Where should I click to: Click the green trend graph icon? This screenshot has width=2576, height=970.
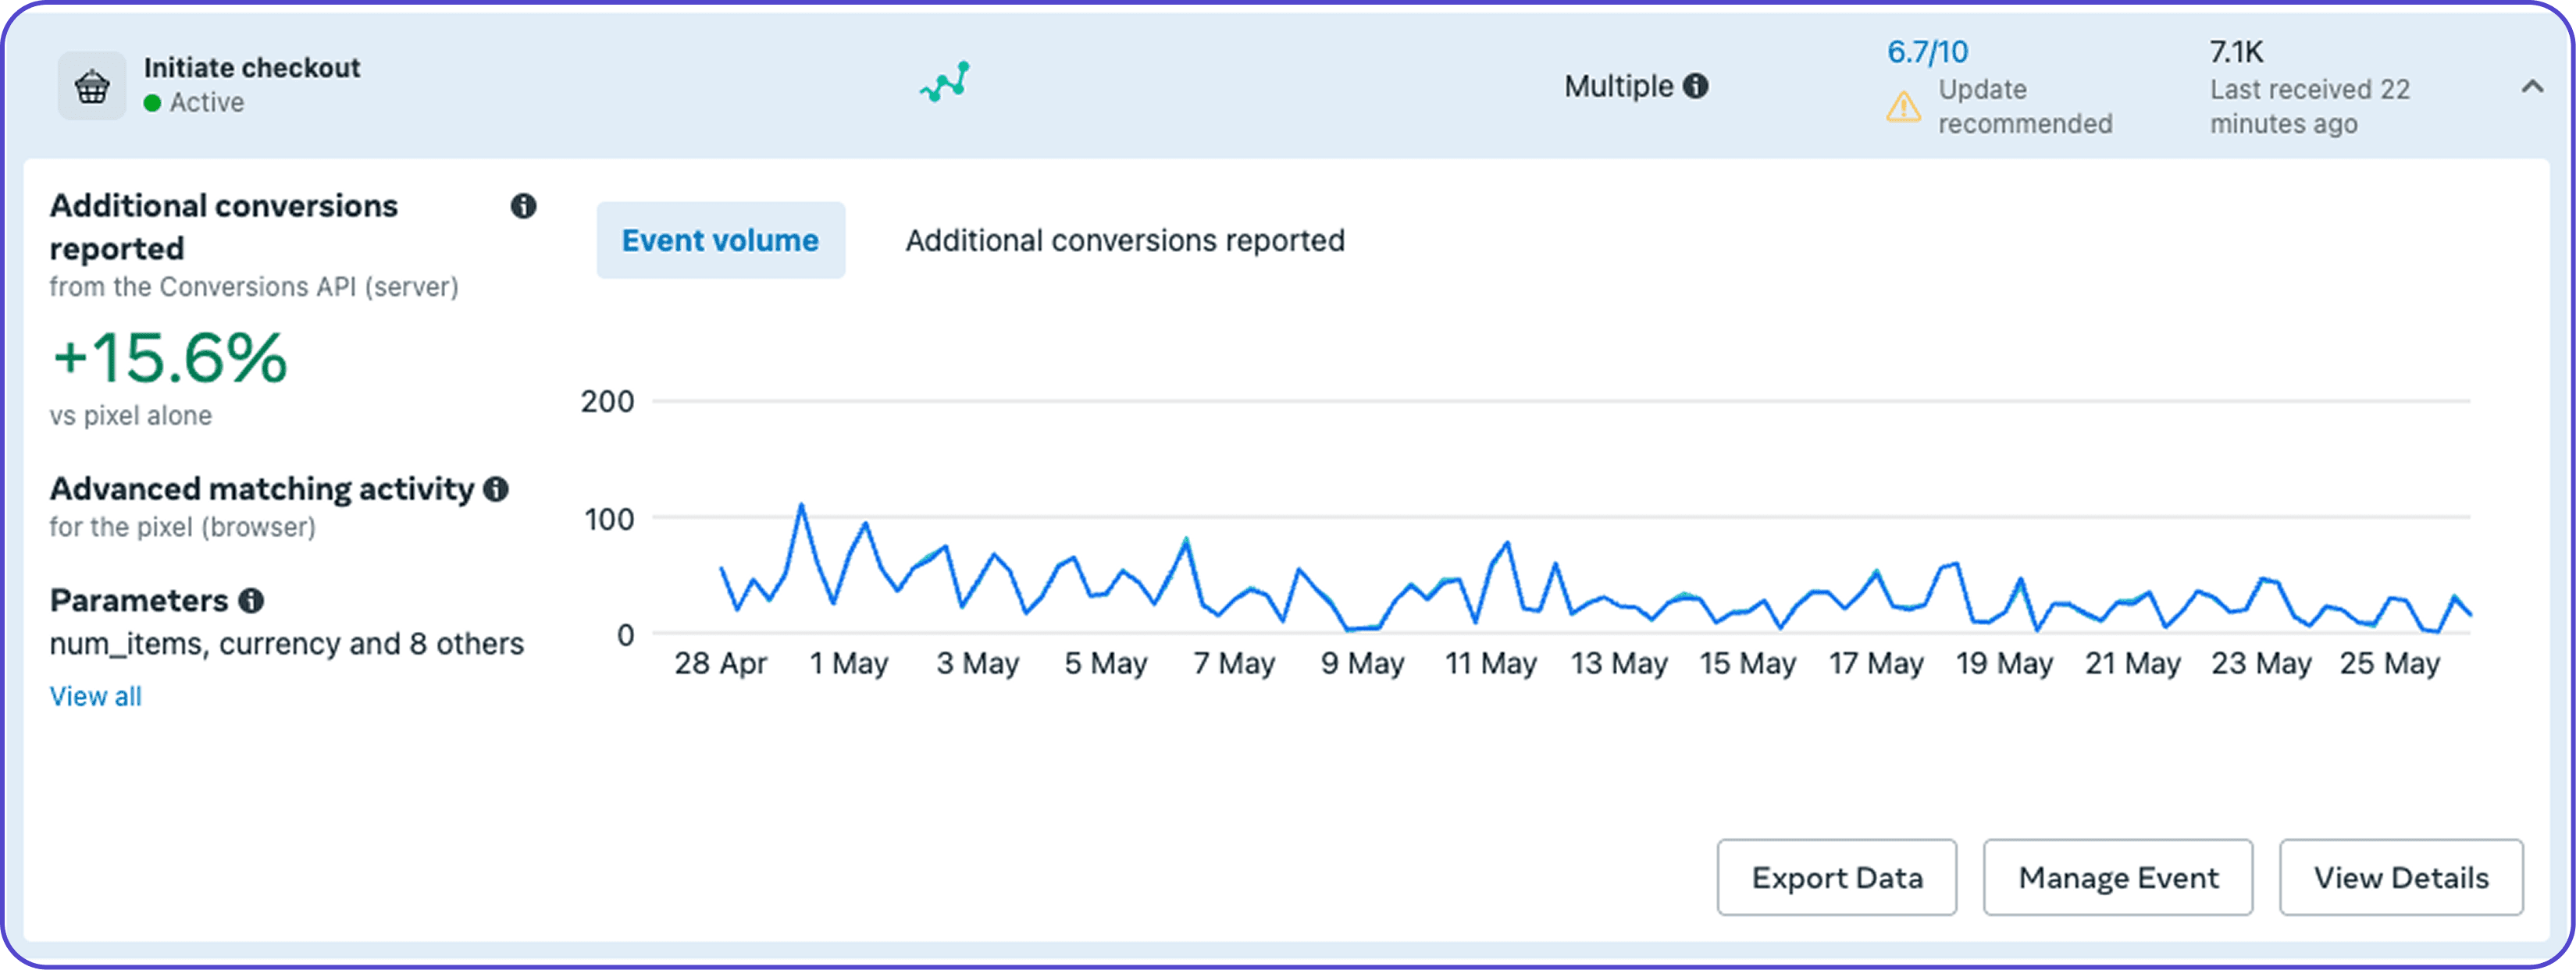945,83
